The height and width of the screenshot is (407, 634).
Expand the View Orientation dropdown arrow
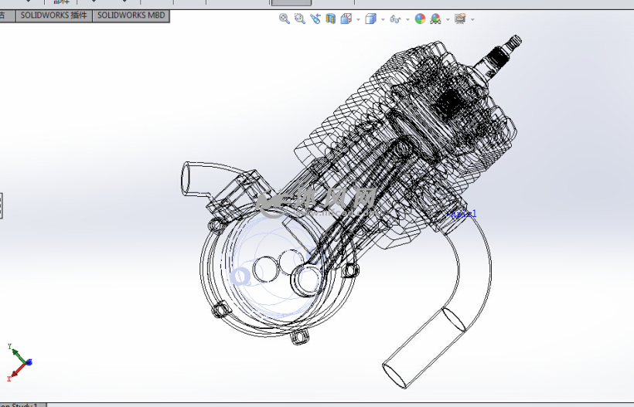[x=357, y=20]
